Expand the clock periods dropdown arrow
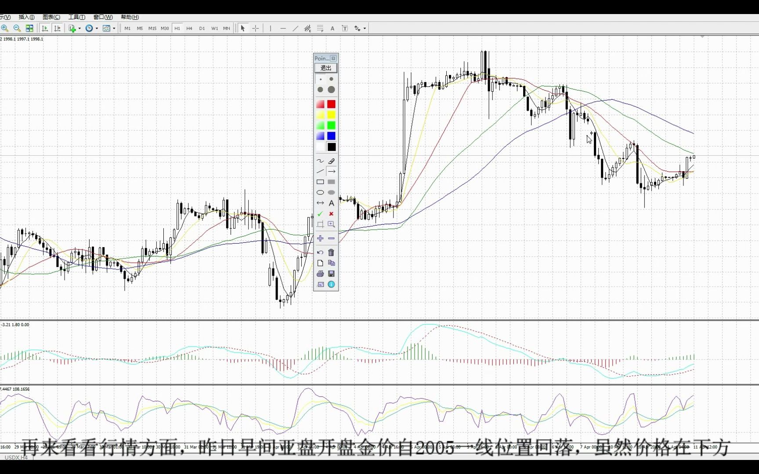 [97, 28]
